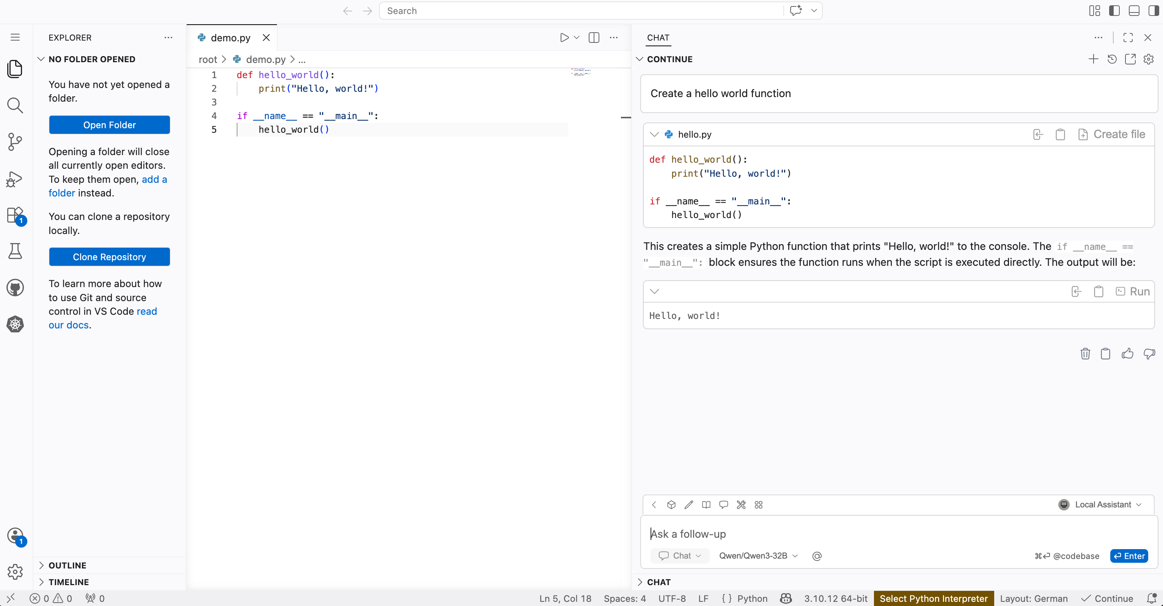Open the Qwen/Qwen3-32B model dropdown
The height and width of the screenshot is (606, 1163).
tap(759, 556)
